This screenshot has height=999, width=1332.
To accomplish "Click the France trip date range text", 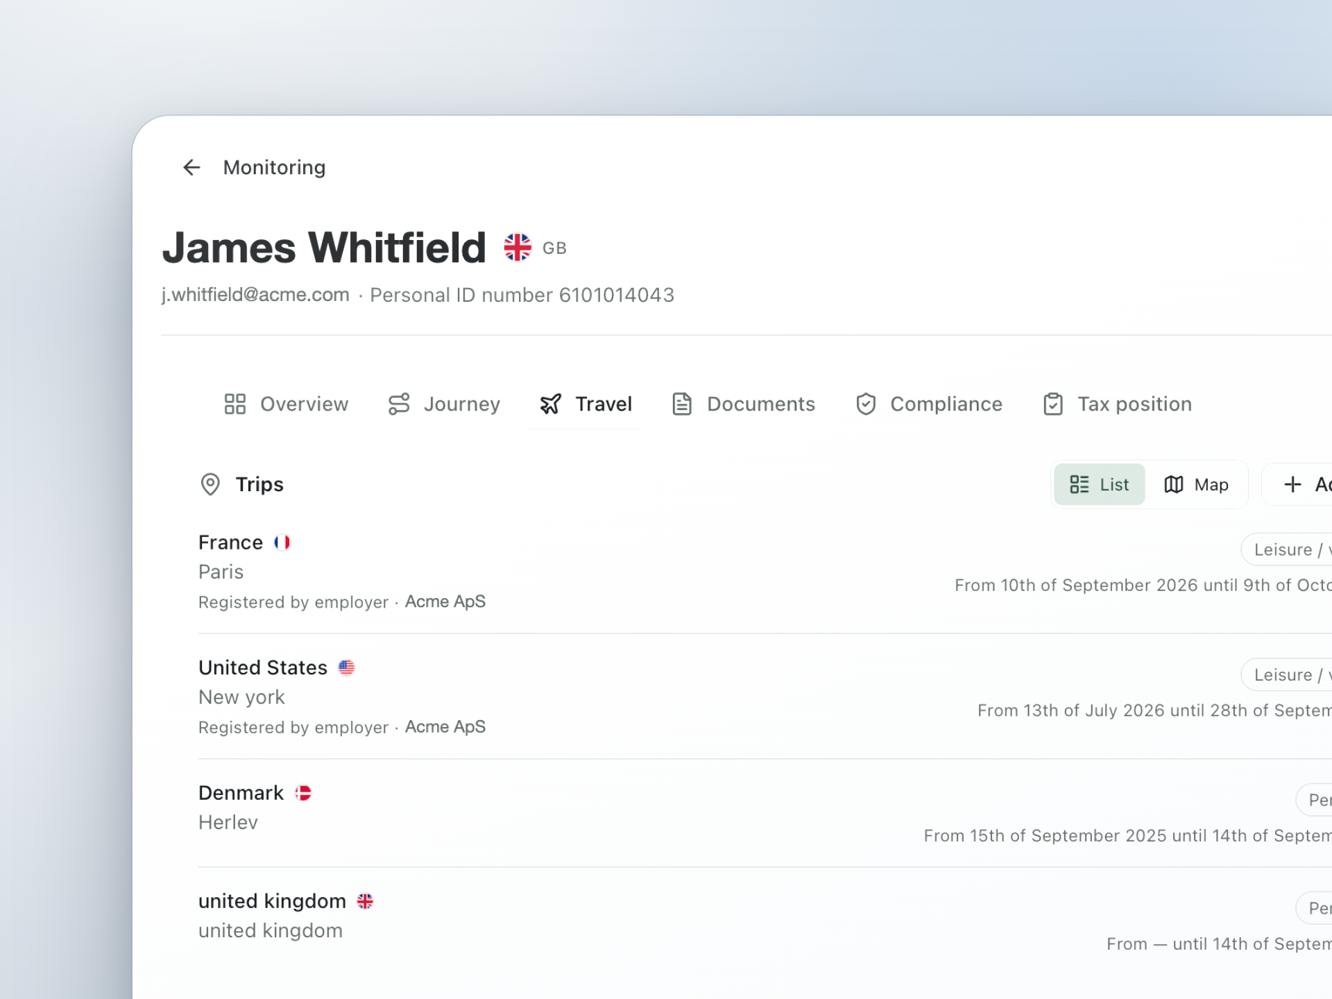I will (x=1143, y=585).
